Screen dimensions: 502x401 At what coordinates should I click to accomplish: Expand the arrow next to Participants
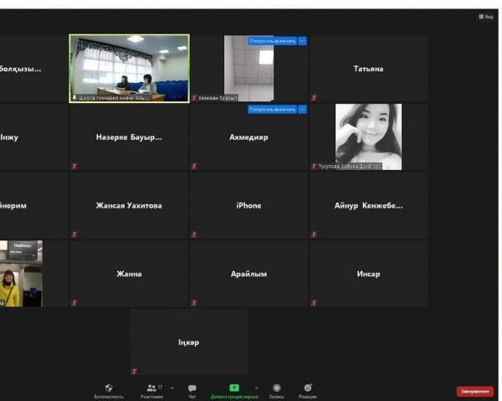click(x=172, y=388)
